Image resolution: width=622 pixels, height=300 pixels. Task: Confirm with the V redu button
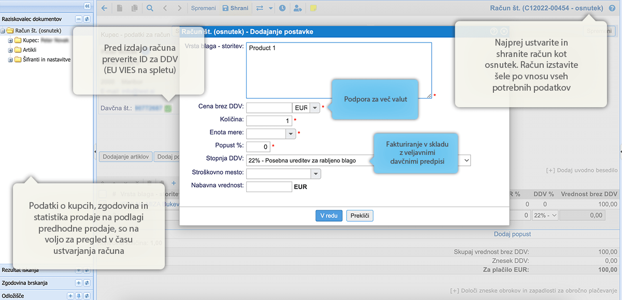(329, 216)
